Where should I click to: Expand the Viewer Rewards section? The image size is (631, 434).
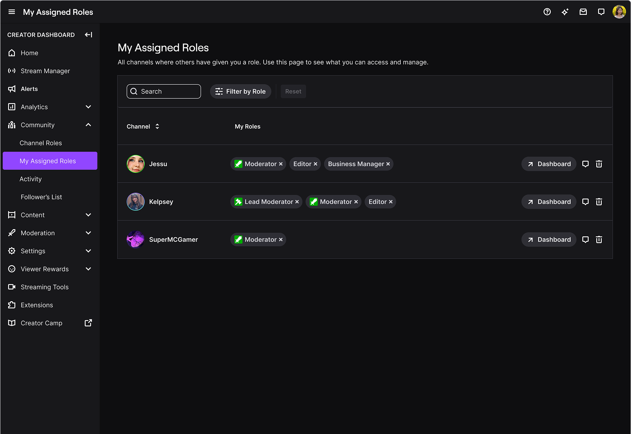tap(88, 269)
